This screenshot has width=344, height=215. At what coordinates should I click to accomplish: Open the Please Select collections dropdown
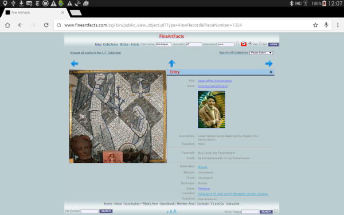click(261, 53)
